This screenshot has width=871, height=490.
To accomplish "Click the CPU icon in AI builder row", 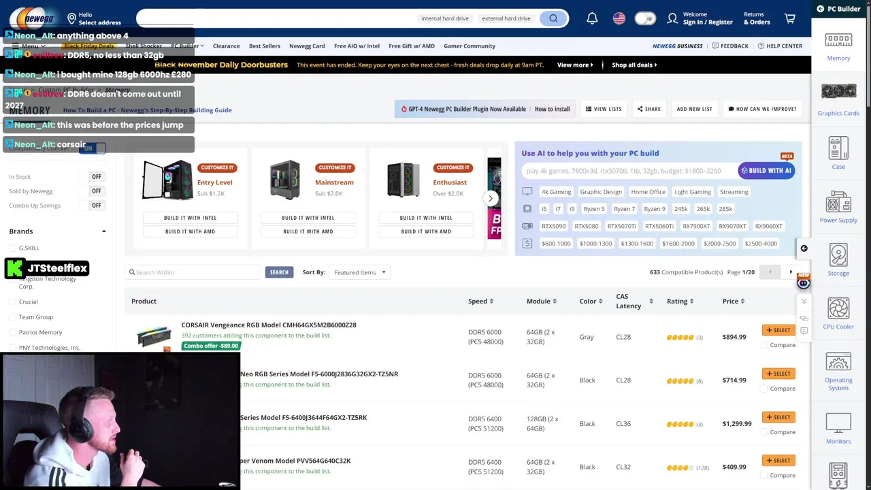I will click(527, 209).
